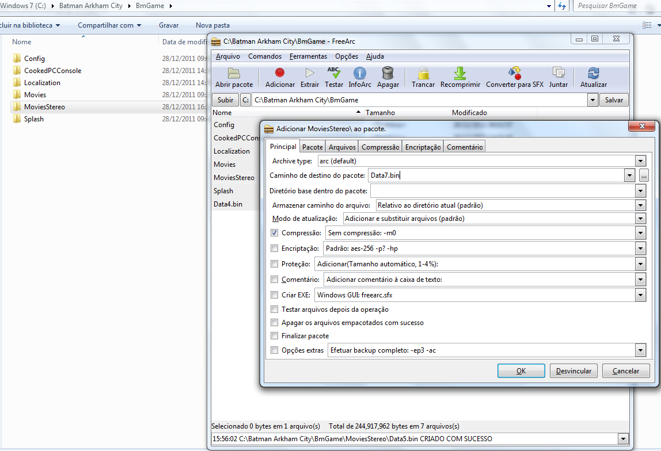The image size is (661, 451).
Task: Open the Ajuda menu
Action: (x=375, y=56)
